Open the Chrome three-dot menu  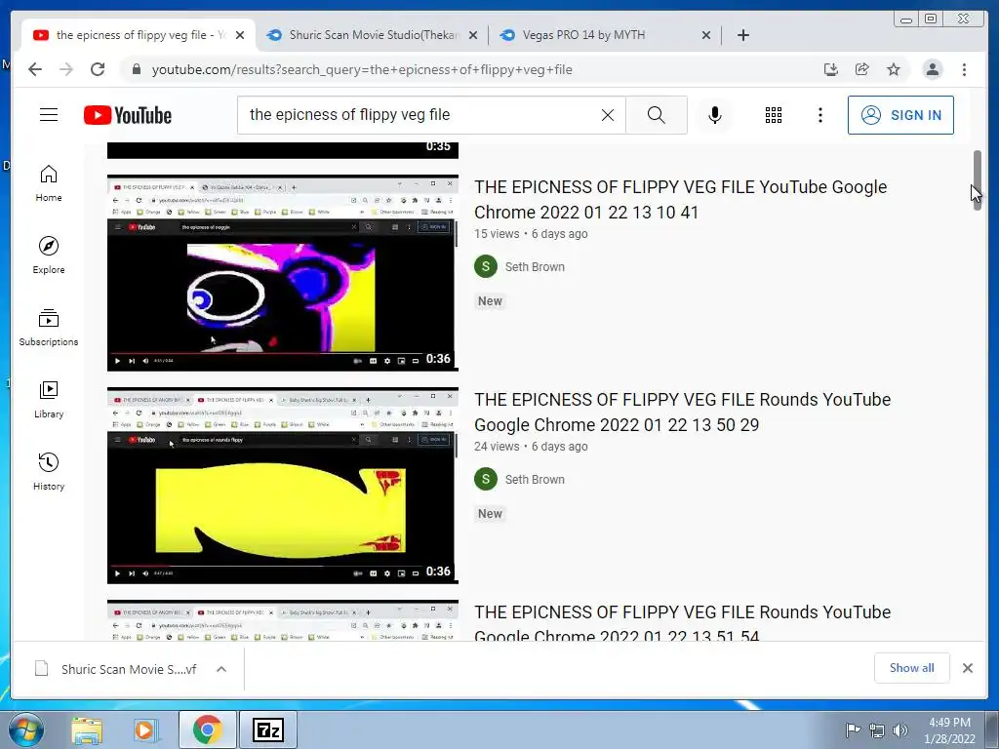pos(964,69)
